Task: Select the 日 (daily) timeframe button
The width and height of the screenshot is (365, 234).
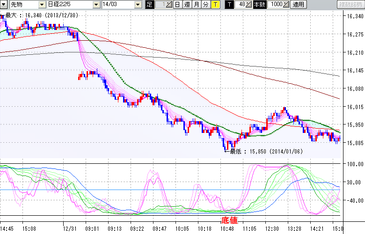Action: 177,5
